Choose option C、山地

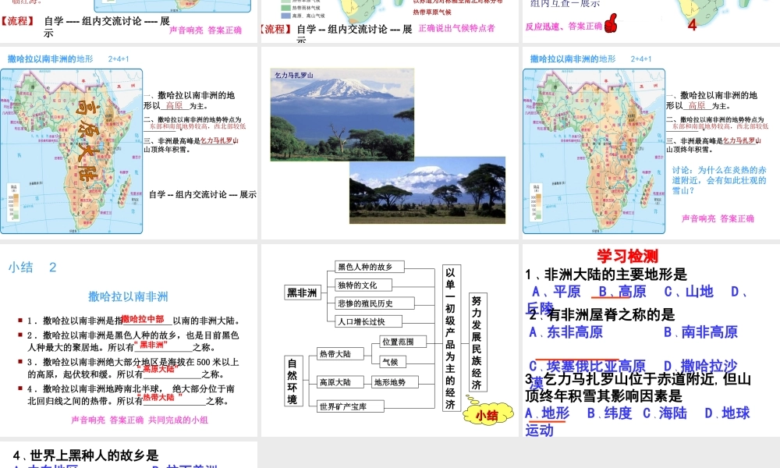(x=689, y=292)
